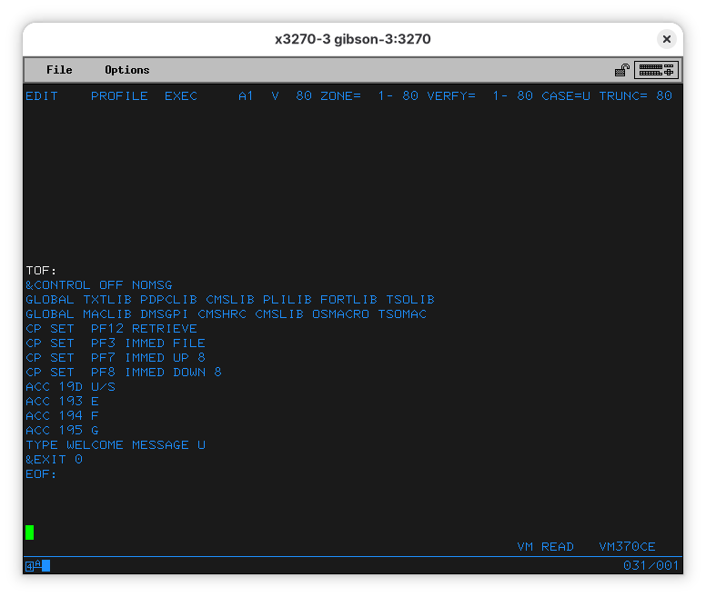Click the VM370CE system label

[x=627, y=547]
